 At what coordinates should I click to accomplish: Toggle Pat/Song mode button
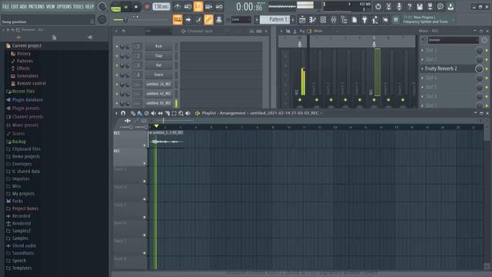(x=116, y=7)
